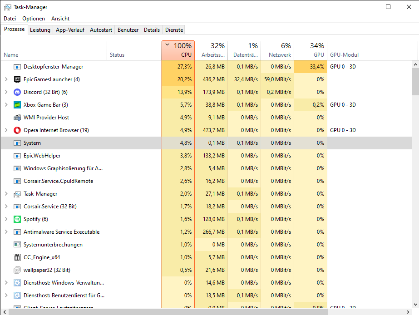Viewport: 419px width, 315px height.
Task: Click the Xbox Game Bar icon
Action: pos(17,105)
